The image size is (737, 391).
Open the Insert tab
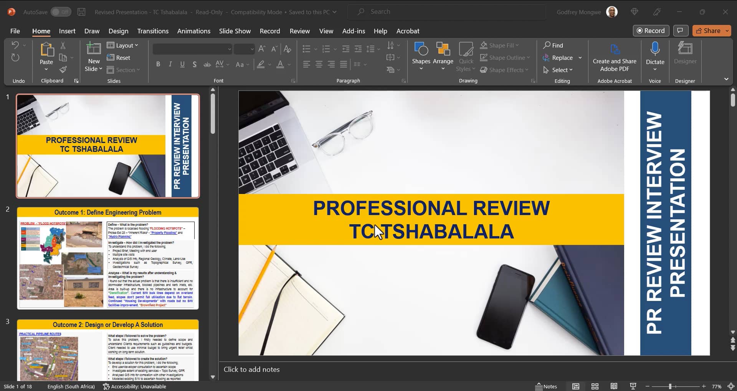(x=67, y=31)
